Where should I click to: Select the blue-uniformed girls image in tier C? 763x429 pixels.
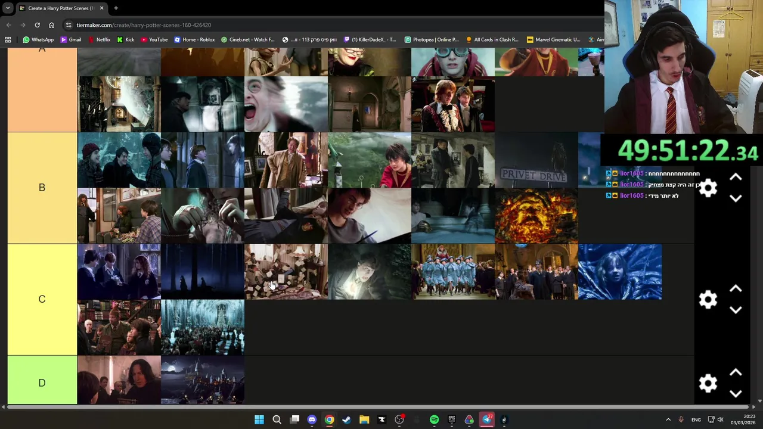coord(453,272)
